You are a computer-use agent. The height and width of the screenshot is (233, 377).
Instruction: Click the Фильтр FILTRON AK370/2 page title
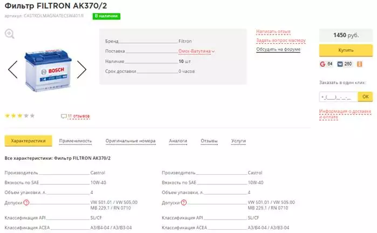tap(56, 5)
